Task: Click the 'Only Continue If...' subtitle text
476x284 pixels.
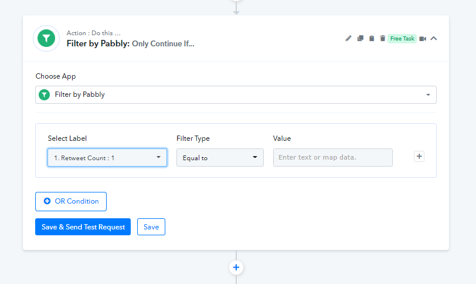Action: coord(163,43)
